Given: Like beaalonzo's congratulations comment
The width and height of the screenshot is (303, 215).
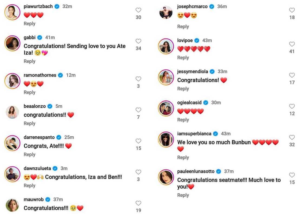Looking at the screenshot, I should point(138,110).
